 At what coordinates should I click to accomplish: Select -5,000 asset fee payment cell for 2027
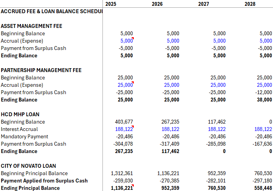(x=218, y=48)
